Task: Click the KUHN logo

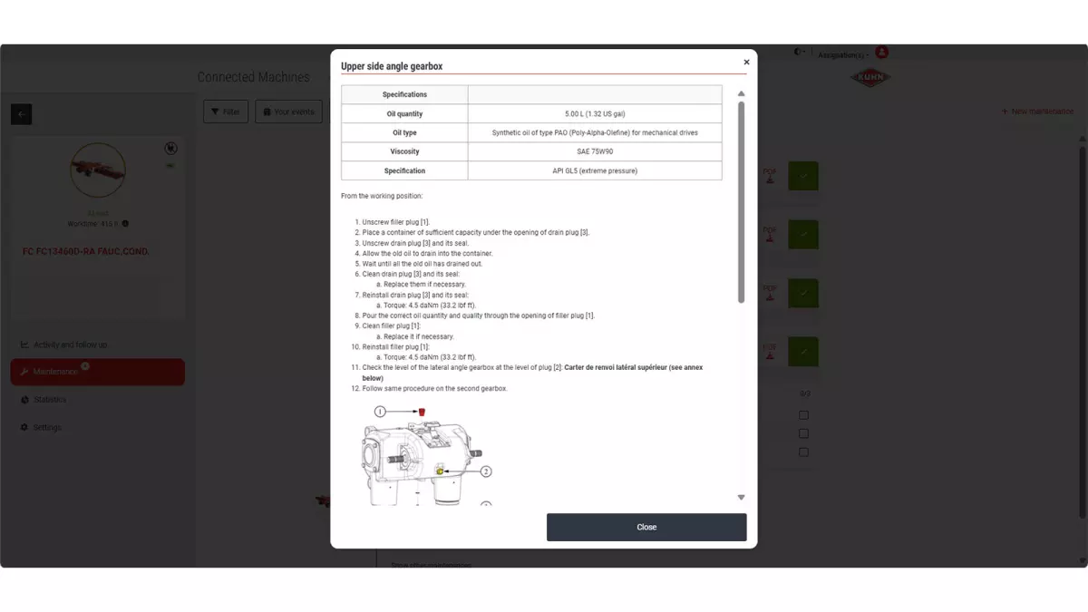Action: pyautogui.click(x=870, y=78)
